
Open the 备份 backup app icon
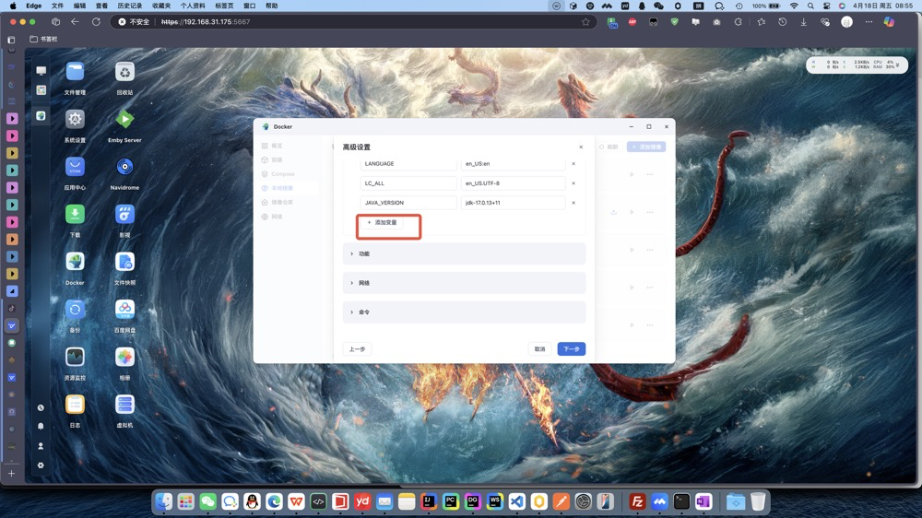[75, 310]
